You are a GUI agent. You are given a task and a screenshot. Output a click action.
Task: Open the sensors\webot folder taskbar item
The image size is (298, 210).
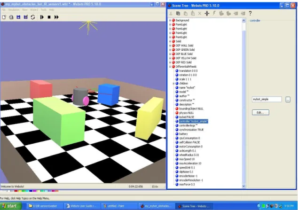(44, 206)
